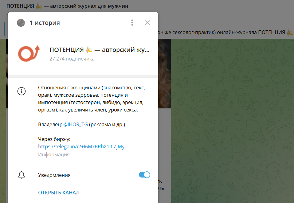Open the three-dot more options menu

click(x=132, y=23)
